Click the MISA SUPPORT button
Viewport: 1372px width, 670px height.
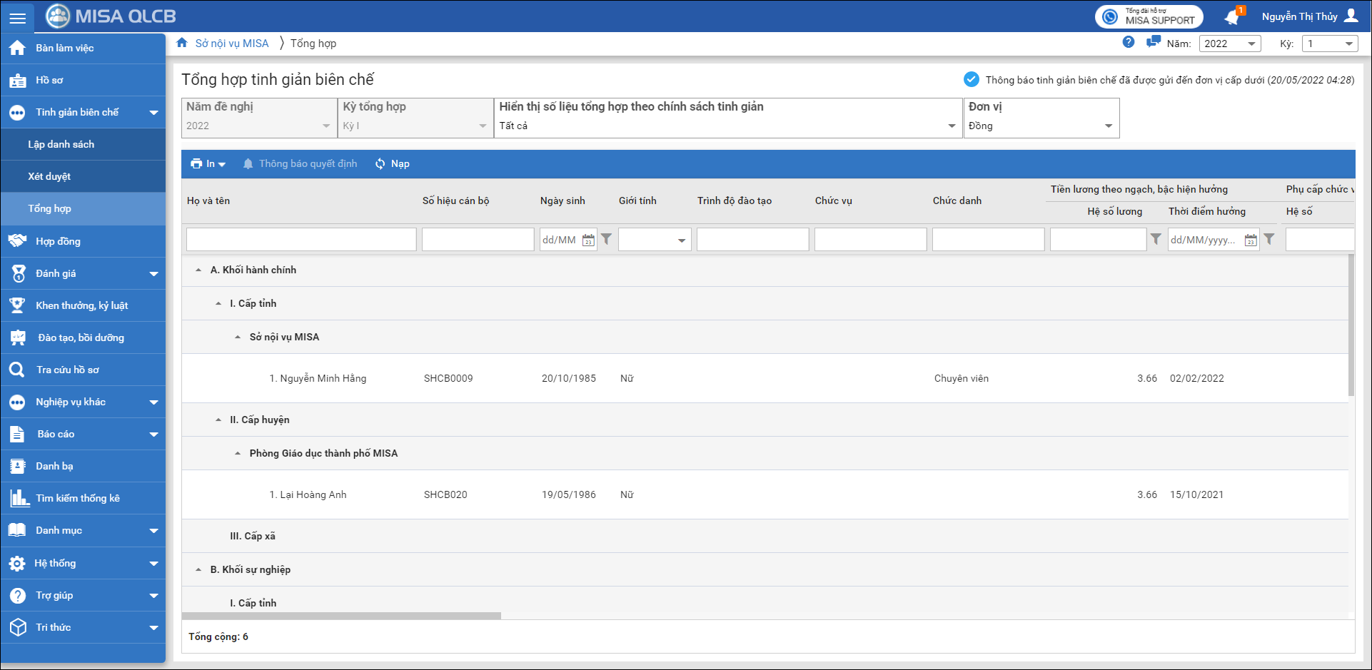pos(1149,16)
